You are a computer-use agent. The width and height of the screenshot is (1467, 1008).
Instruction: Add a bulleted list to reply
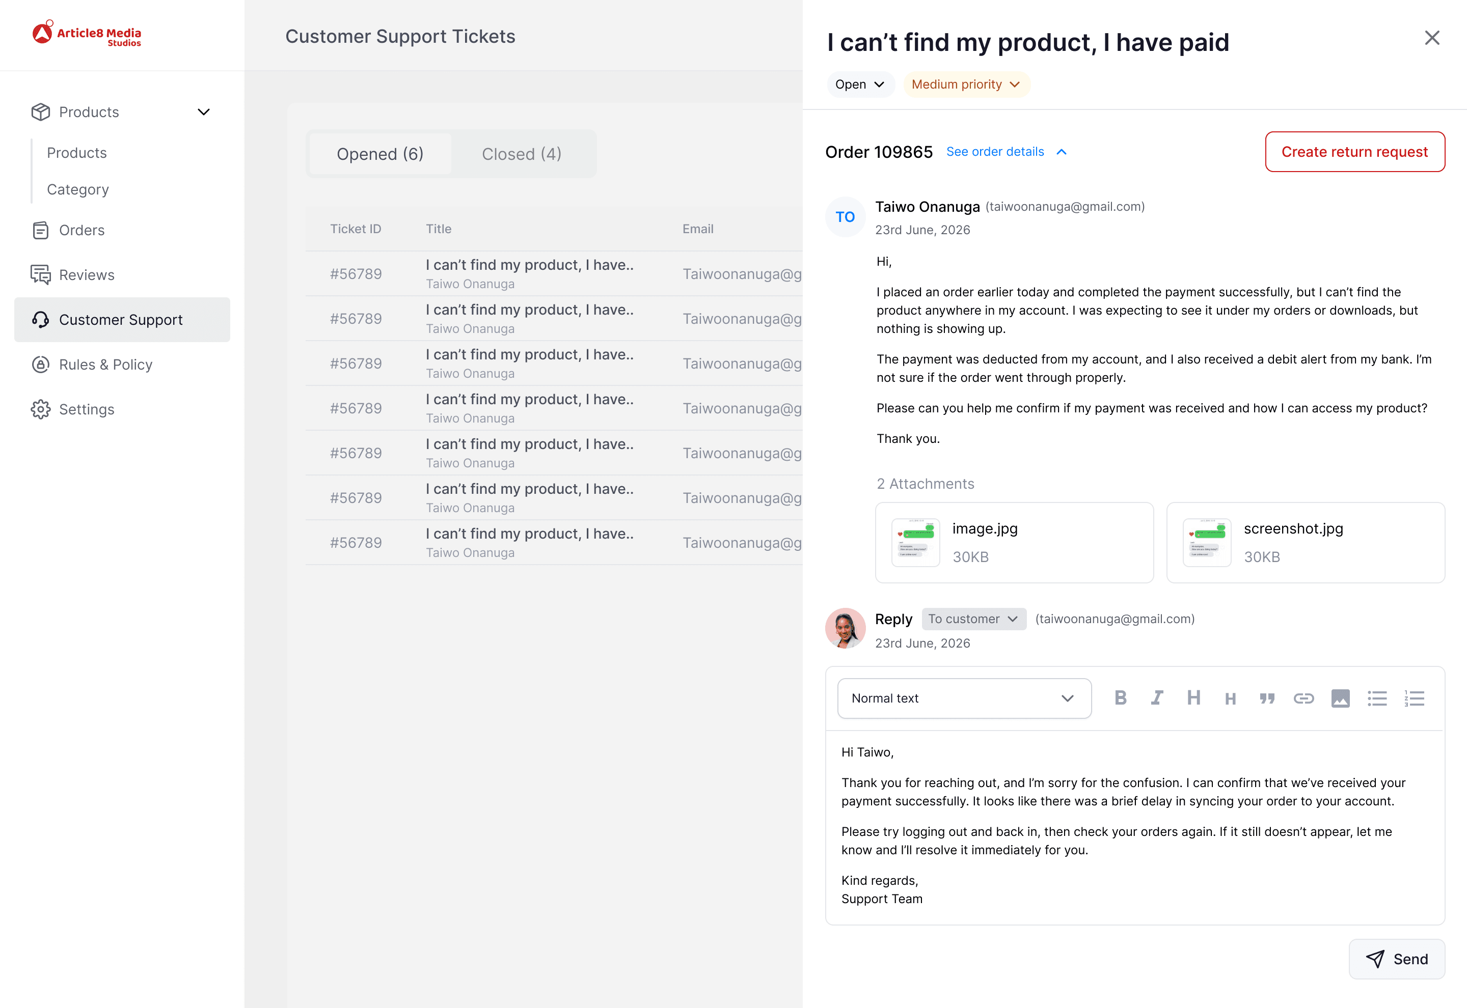1377,698
